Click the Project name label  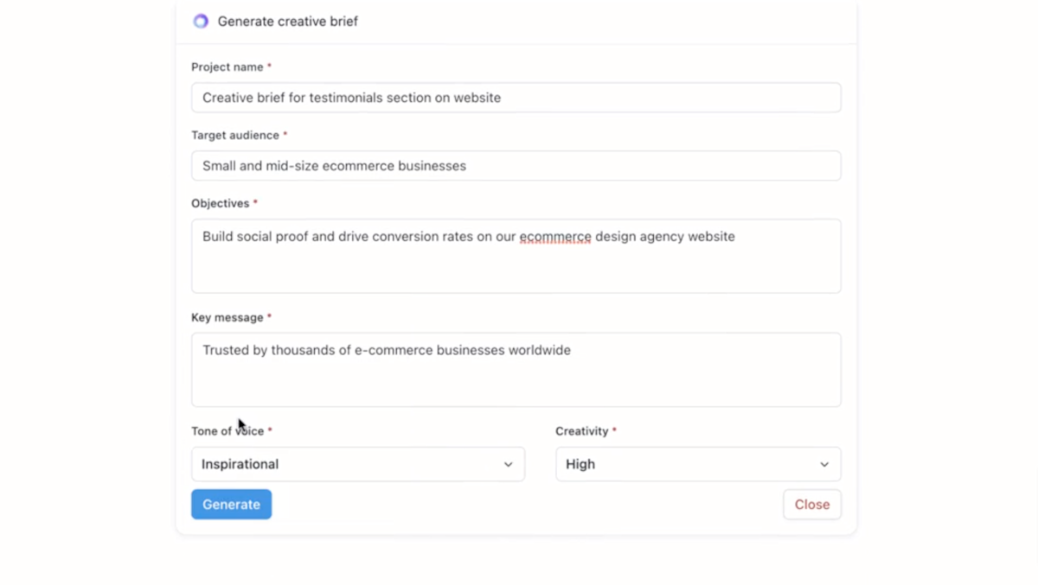tap(227, 67)
